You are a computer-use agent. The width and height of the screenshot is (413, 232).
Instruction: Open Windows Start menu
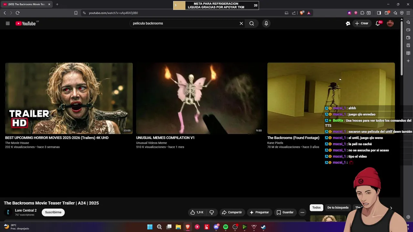pos(150,227)
